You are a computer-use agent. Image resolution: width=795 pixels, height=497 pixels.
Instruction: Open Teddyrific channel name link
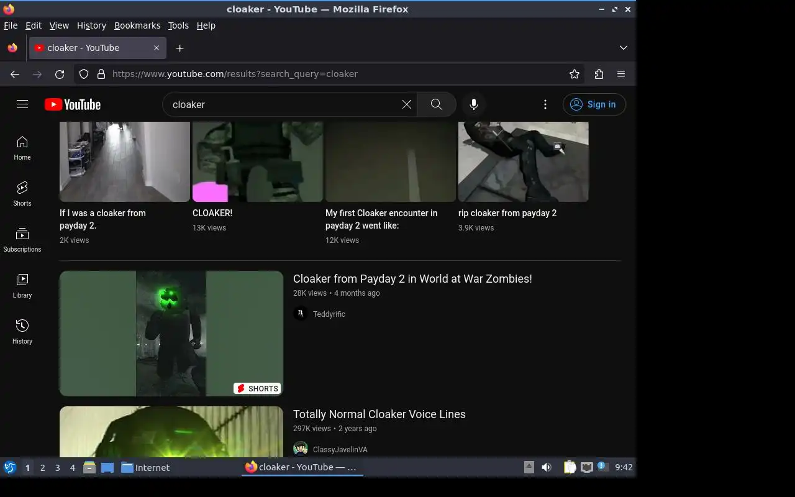(329, 314)
